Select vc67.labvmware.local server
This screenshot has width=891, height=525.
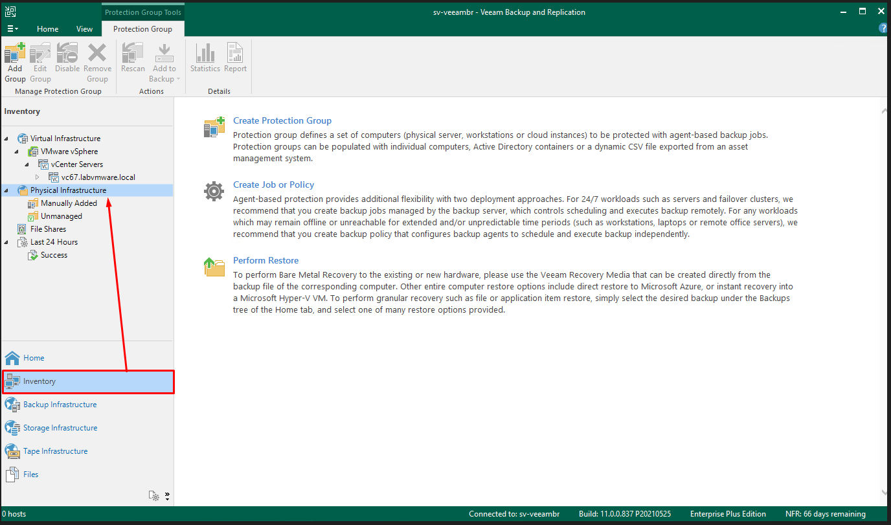98,177
